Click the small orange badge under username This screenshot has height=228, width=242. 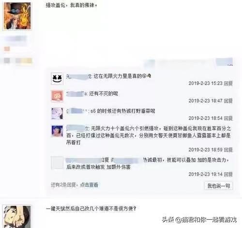coord(7,49)
